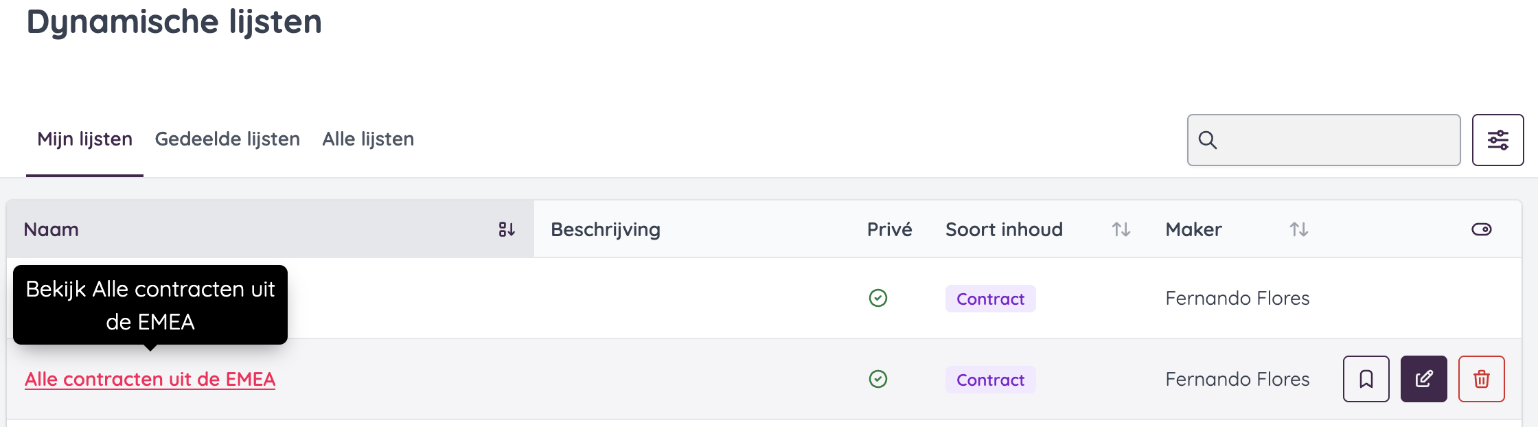1538x427 pixels.
Task: Click the Beschrijving column header
Action: coord(605,229)
